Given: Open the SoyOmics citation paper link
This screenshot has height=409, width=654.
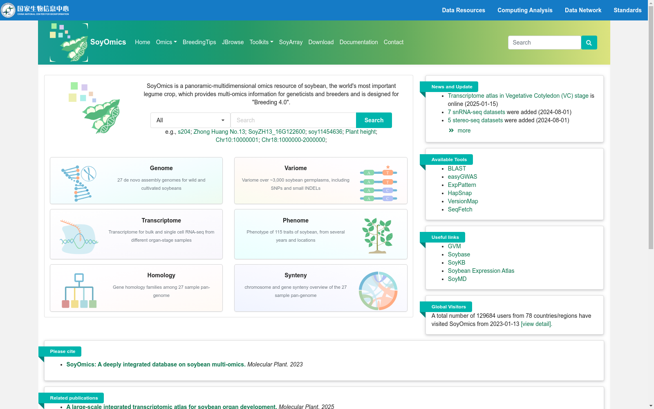Looking at the screenshot, I should [156, 364].
